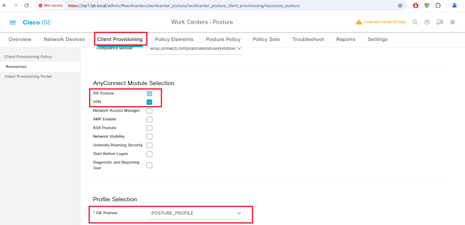Enable the Network Access Manager checkbox
The height and width of the screenshot is (225, 465).
149,111
